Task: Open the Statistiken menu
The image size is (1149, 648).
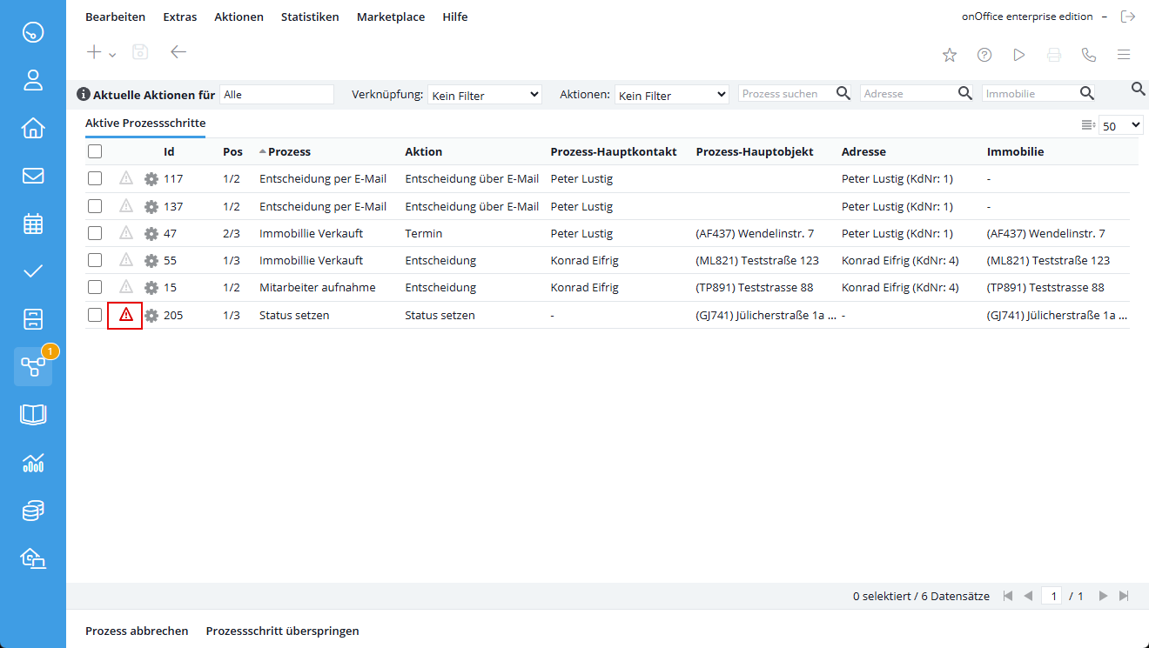Action: coord(310,17)
